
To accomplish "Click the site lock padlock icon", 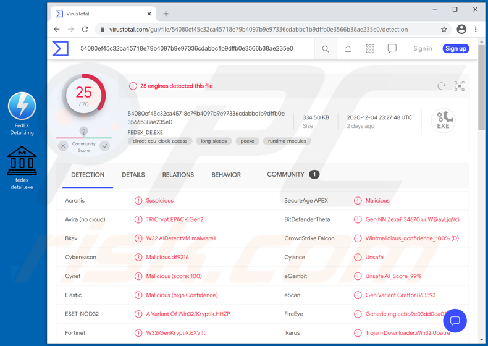I will (x=102, y=29).
